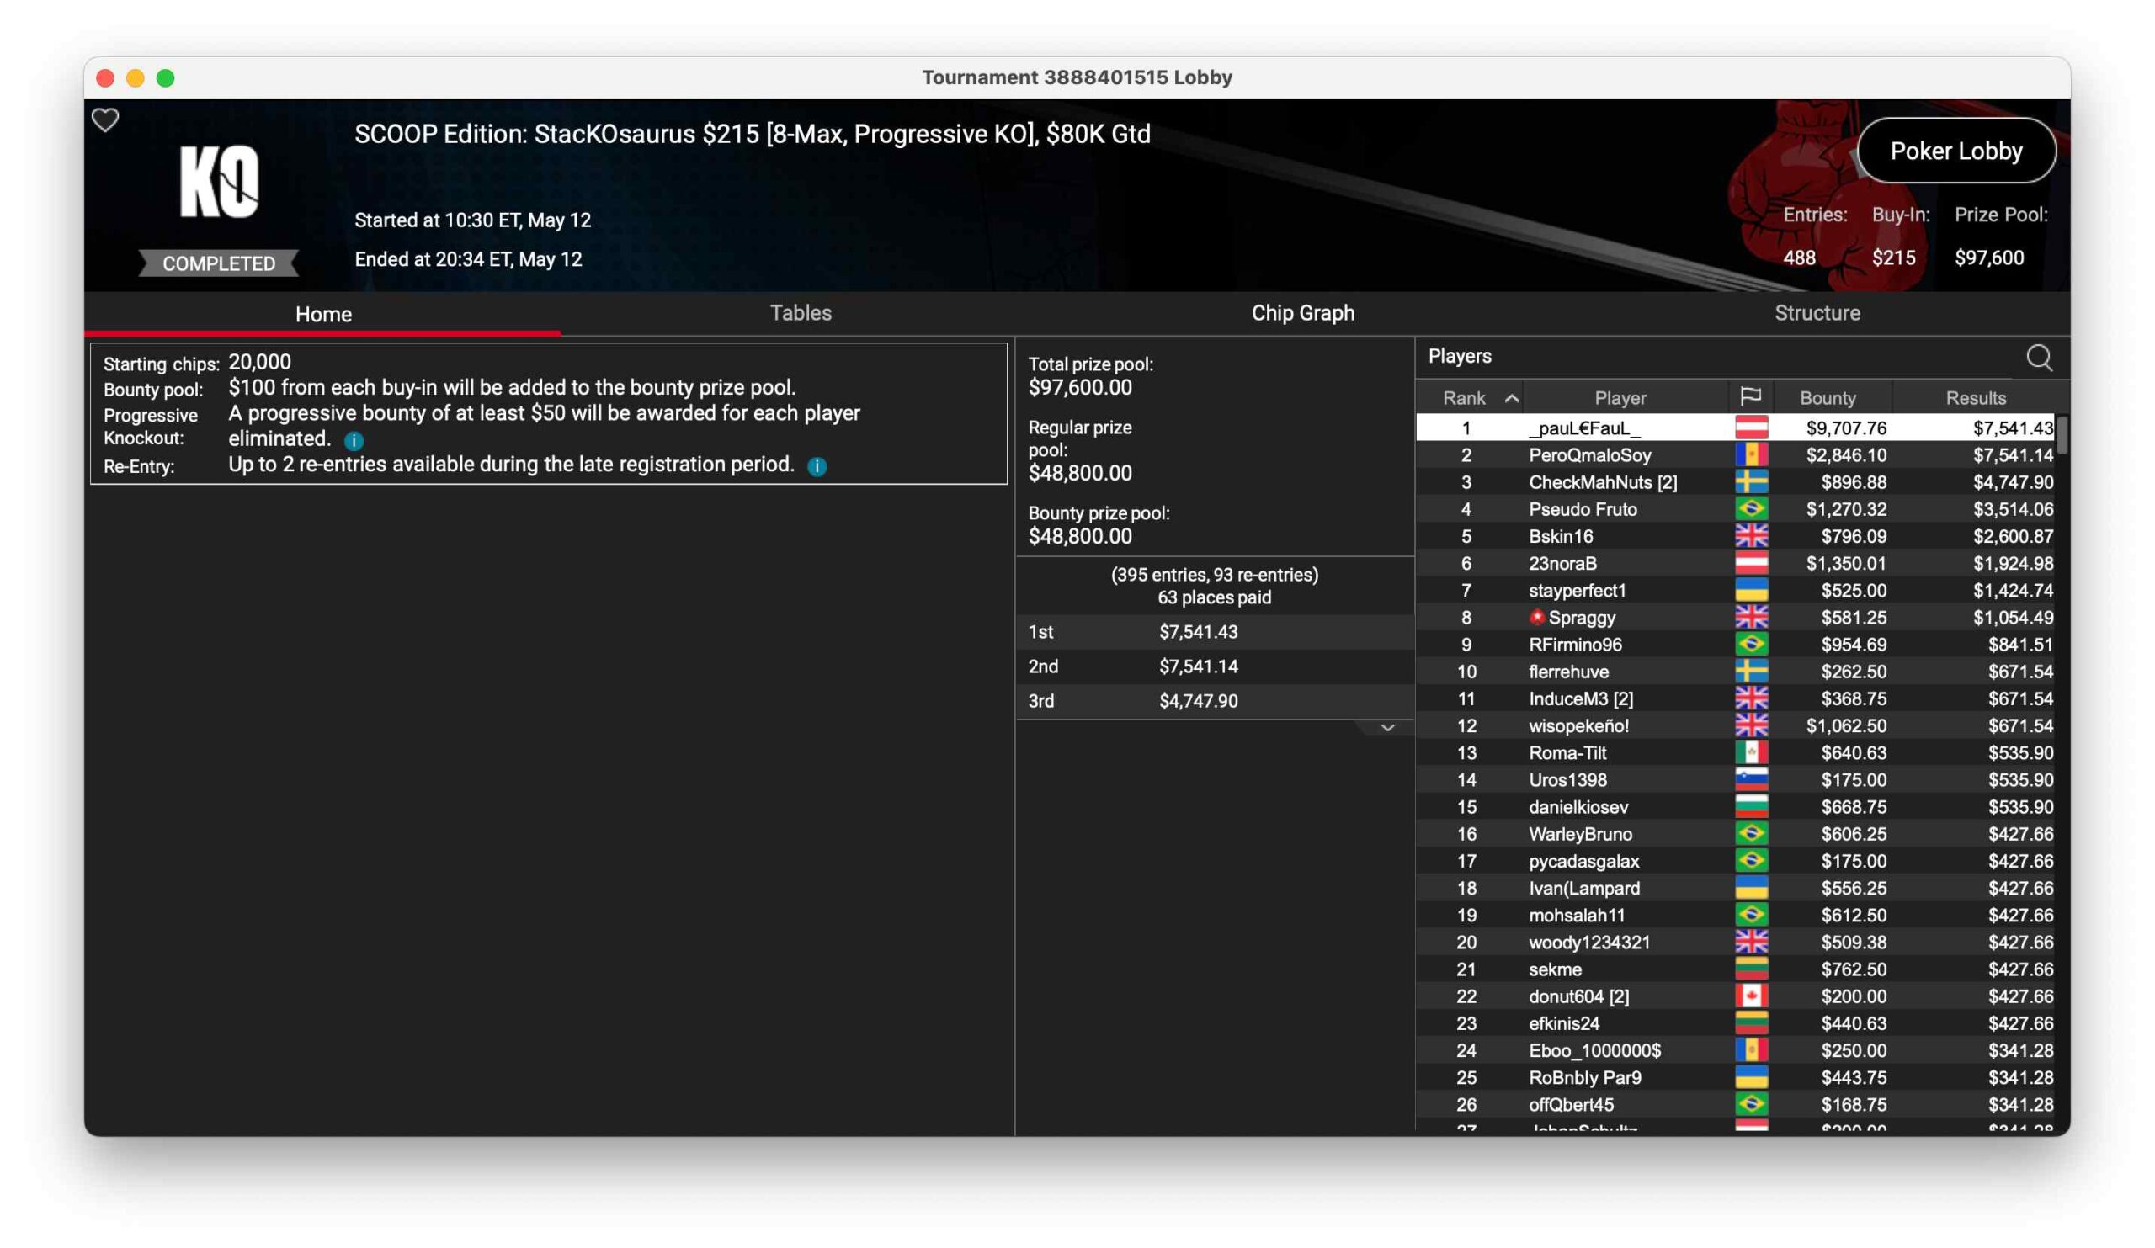The height and width of the screenshot is (1248, 2155).
Task: Click info icon next to Progressive Knockout description
Action: tap(354, 441)
